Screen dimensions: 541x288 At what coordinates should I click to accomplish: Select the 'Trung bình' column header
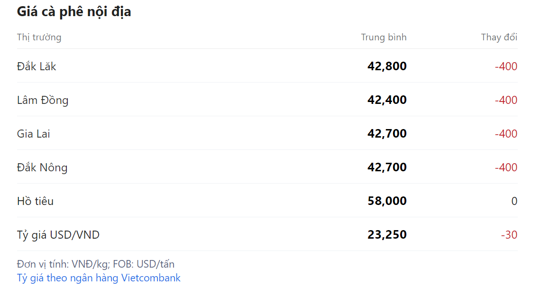tap(384, 37)
